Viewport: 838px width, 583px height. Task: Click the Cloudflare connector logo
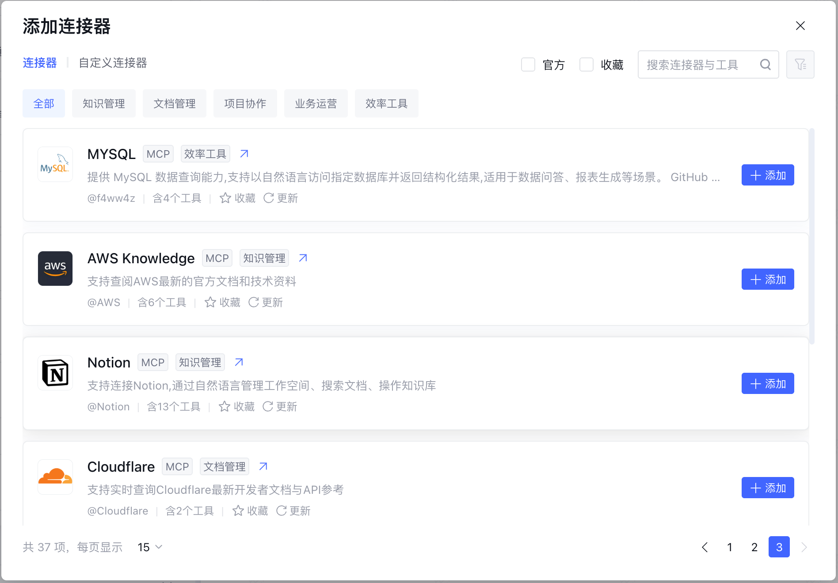point(55,477)
